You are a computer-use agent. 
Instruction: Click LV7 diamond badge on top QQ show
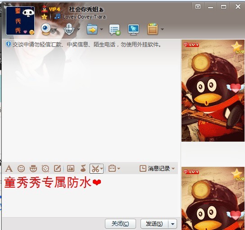191,45
